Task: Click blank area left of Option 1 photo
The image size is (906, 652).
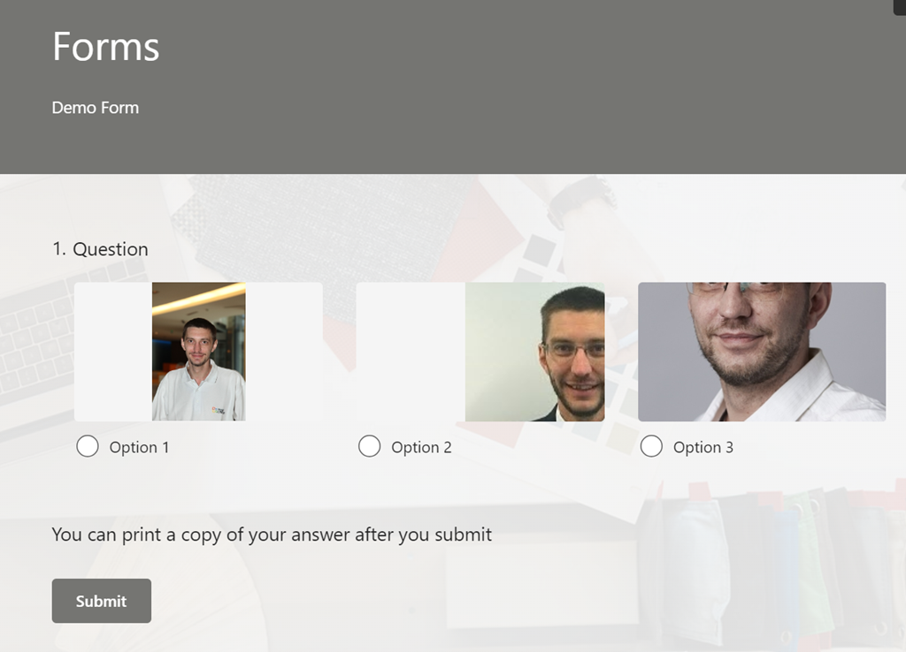Action: [112, 352]
